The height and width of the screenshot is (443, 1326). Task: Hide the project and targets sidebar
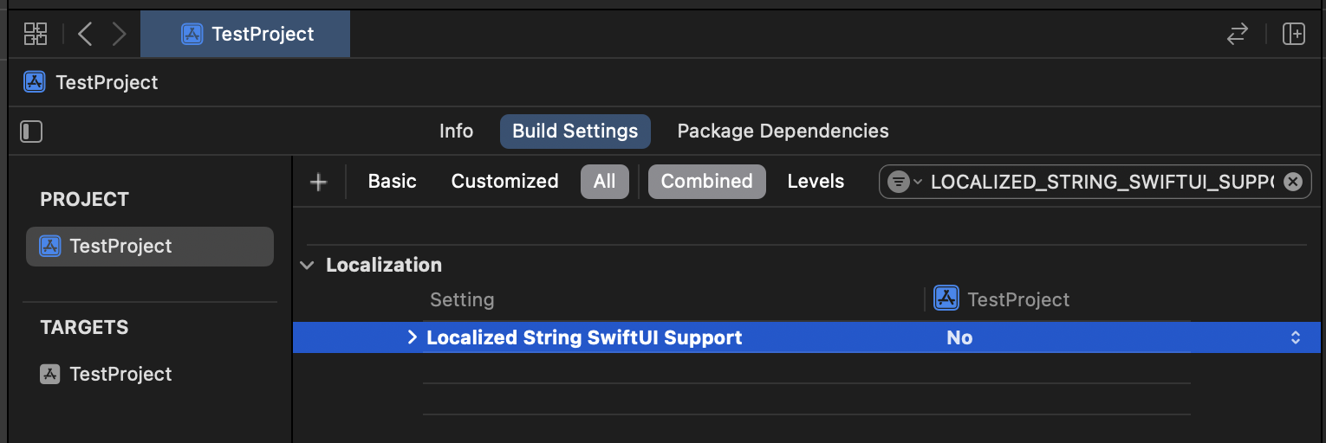[x=31, y=132]
